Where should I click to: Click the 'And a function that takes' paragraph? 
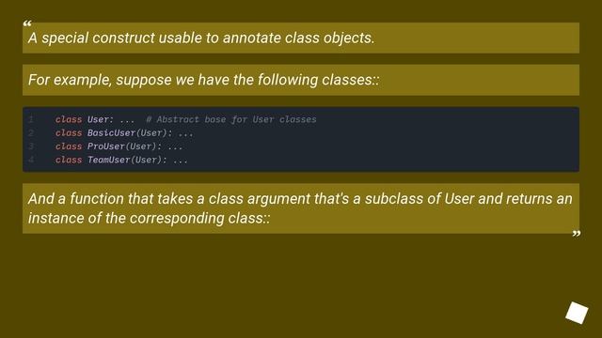[x=301, y=208]
